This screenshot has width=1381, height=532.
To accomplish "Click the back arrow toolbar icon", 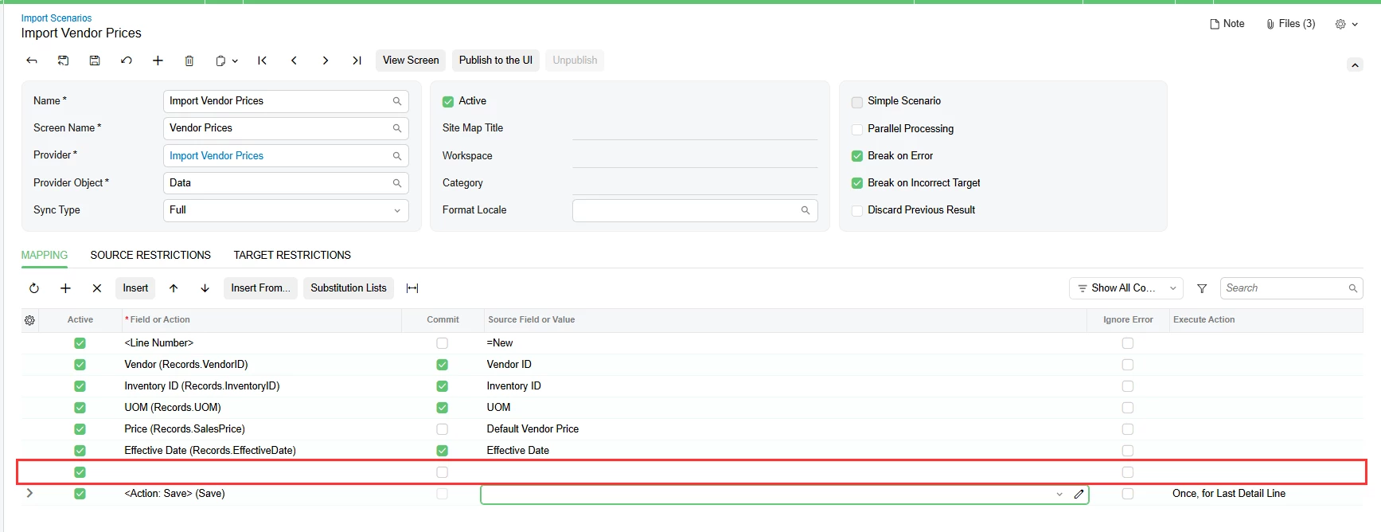I will (32, 61).
